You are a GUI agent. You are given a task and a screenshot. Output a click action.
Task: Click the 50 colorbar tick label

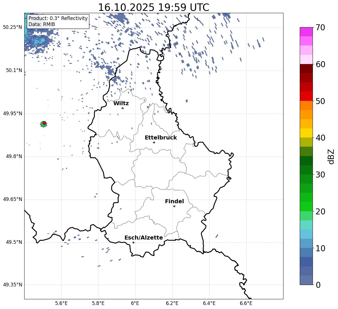coord(320,101)
